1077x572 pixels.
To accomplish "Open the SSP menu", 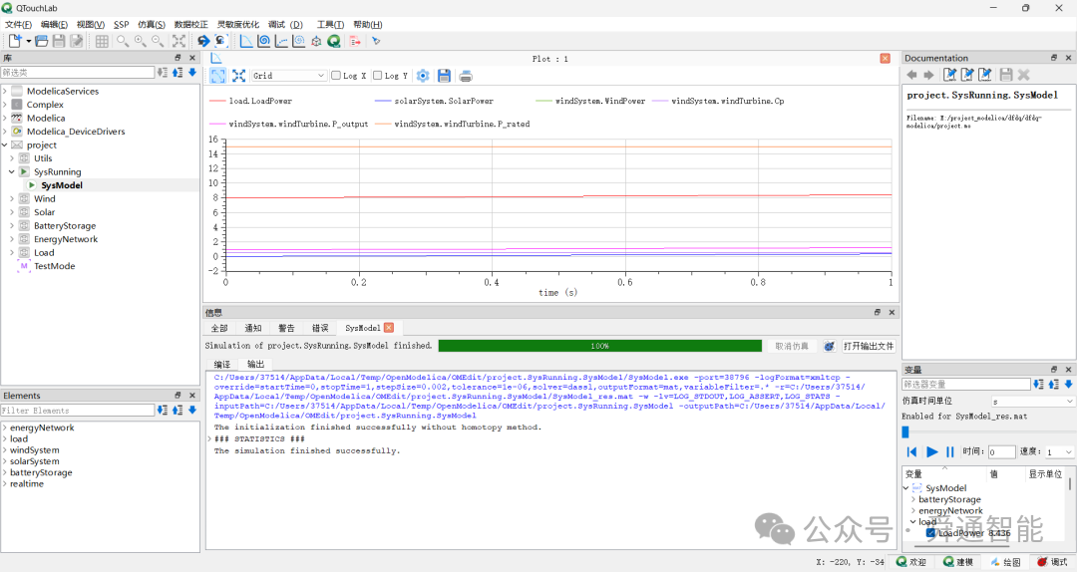I will pos(121,24).
